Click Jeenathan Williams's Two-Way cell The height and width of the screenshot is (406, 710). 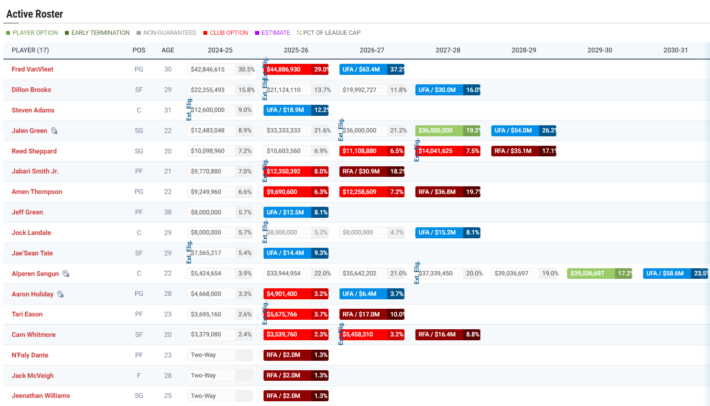pyautogui.click(x=220, y=396)
